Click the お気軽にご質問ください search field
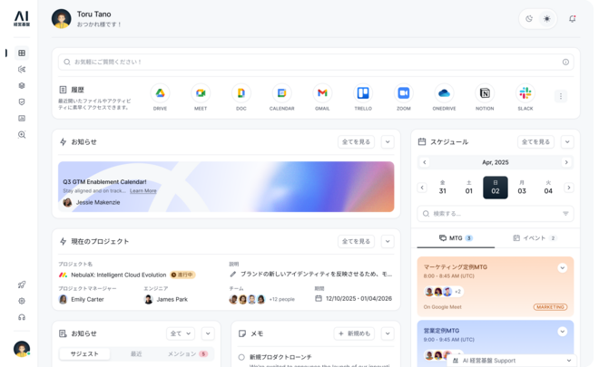This screenshot has height=367, width=599. 313,62
